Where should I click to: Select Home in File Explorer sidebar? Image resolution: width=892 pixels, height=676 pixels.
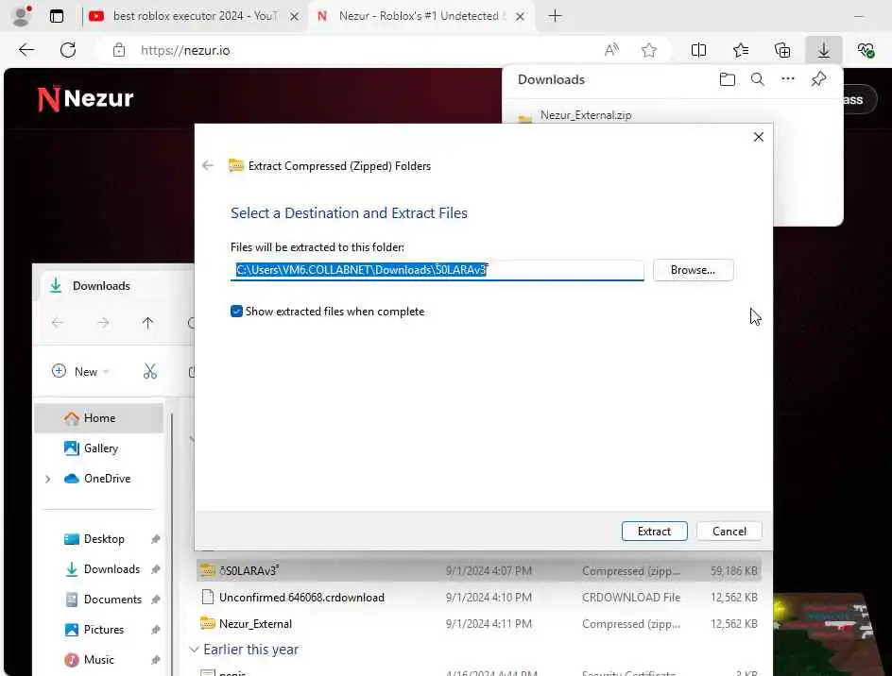99,418
